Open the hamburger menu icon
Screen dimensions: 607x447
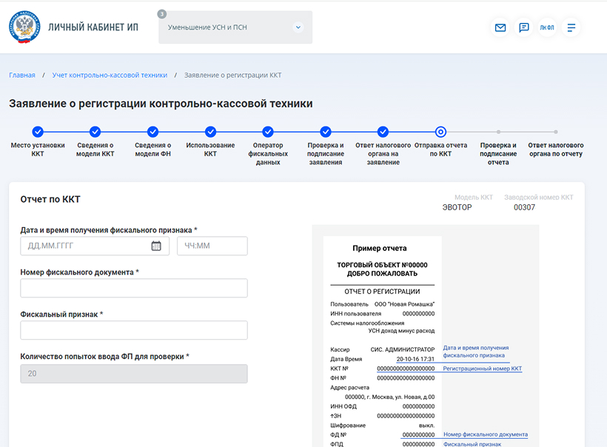point(571,28)
